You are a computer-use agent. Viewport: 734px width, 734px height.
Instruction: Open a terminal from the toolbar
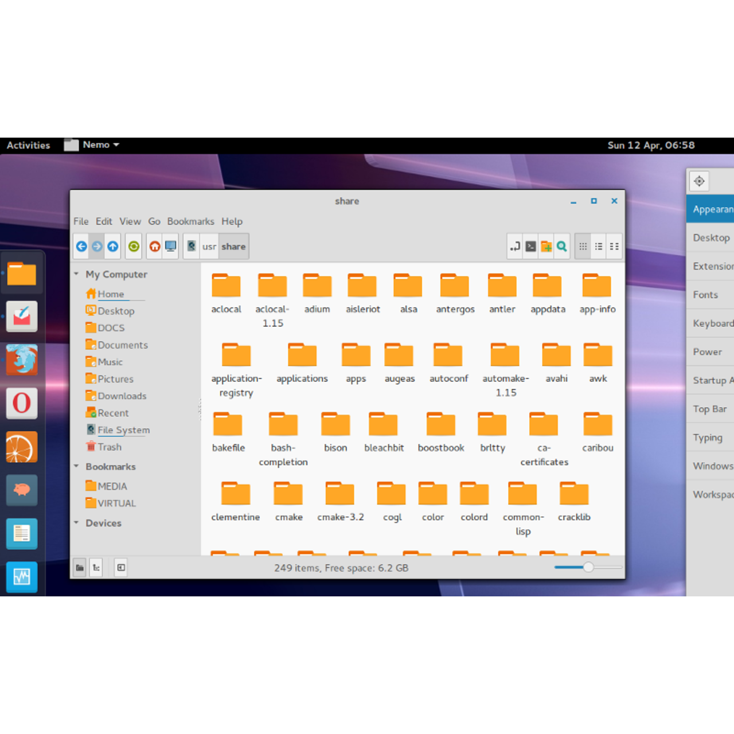pyautogui.click(x=530, y=246)
